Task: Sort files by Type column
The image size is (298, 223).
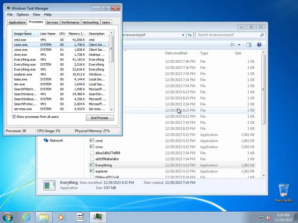Action: (x=216, y=53)
